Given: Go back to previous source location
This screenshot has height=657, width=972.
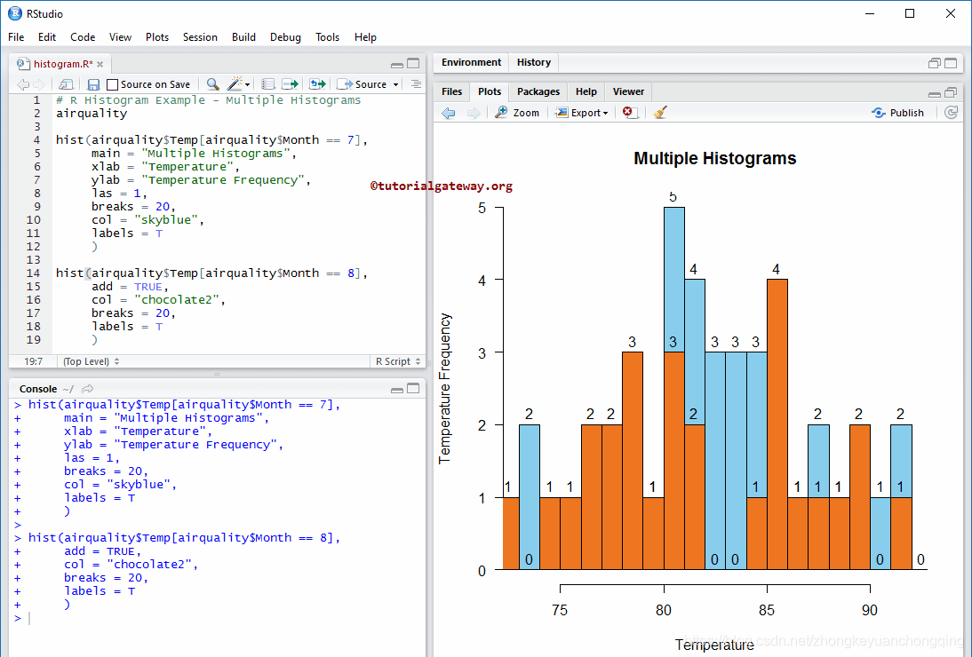Looking at the screenshot, I should (23, 84).
